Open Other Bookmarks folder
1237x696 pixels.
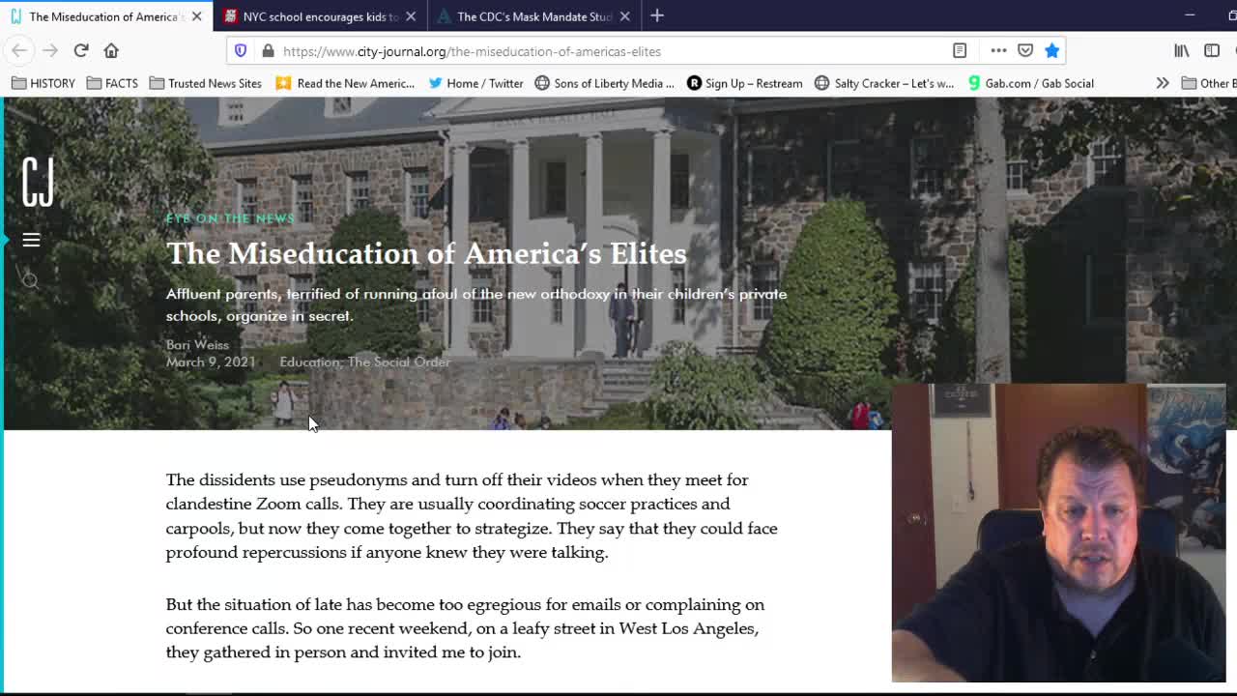click(x=1209, y=83)
